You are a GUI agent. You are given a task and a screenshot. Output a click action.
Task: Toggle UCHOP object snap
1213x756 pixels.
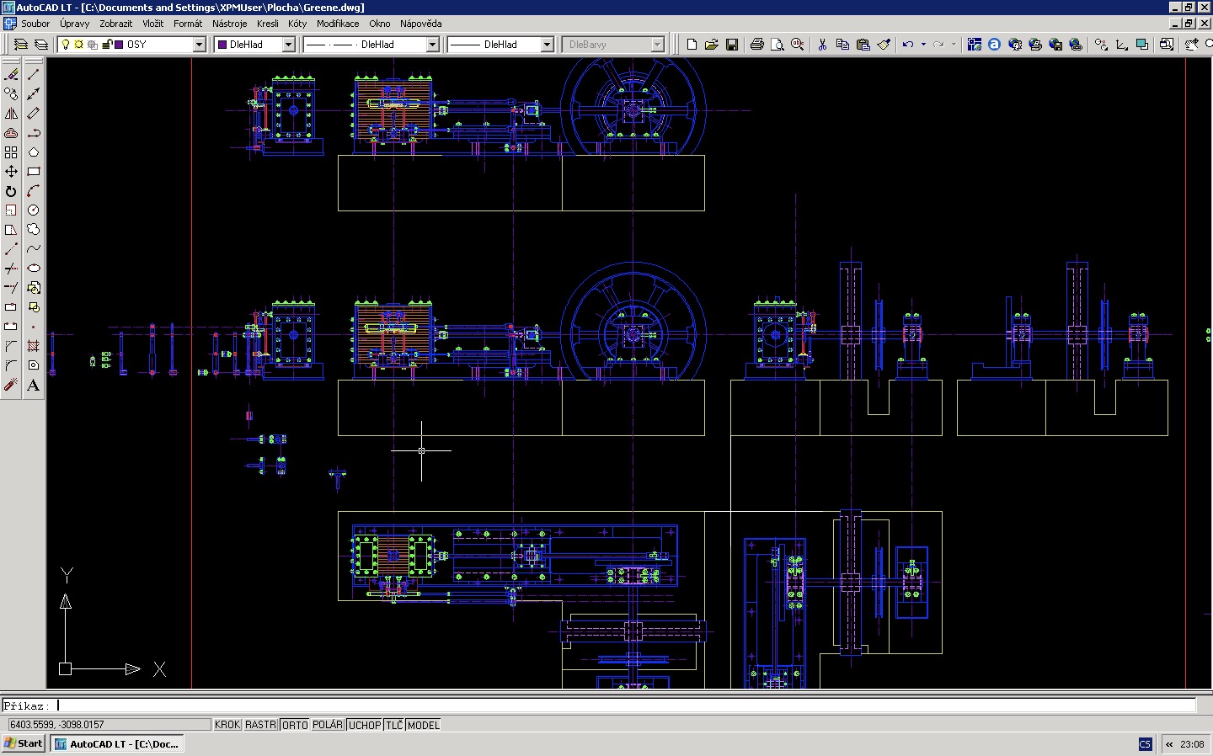pyautogui.click(x=365, y=725)
